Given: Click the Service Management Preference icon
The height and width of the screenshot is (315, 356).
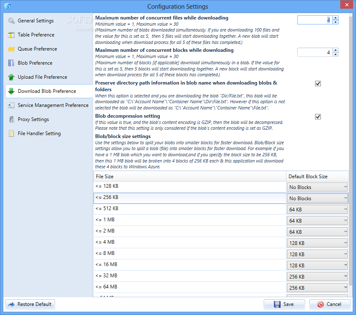Looking at the screenshot, I should pos(11,105).
